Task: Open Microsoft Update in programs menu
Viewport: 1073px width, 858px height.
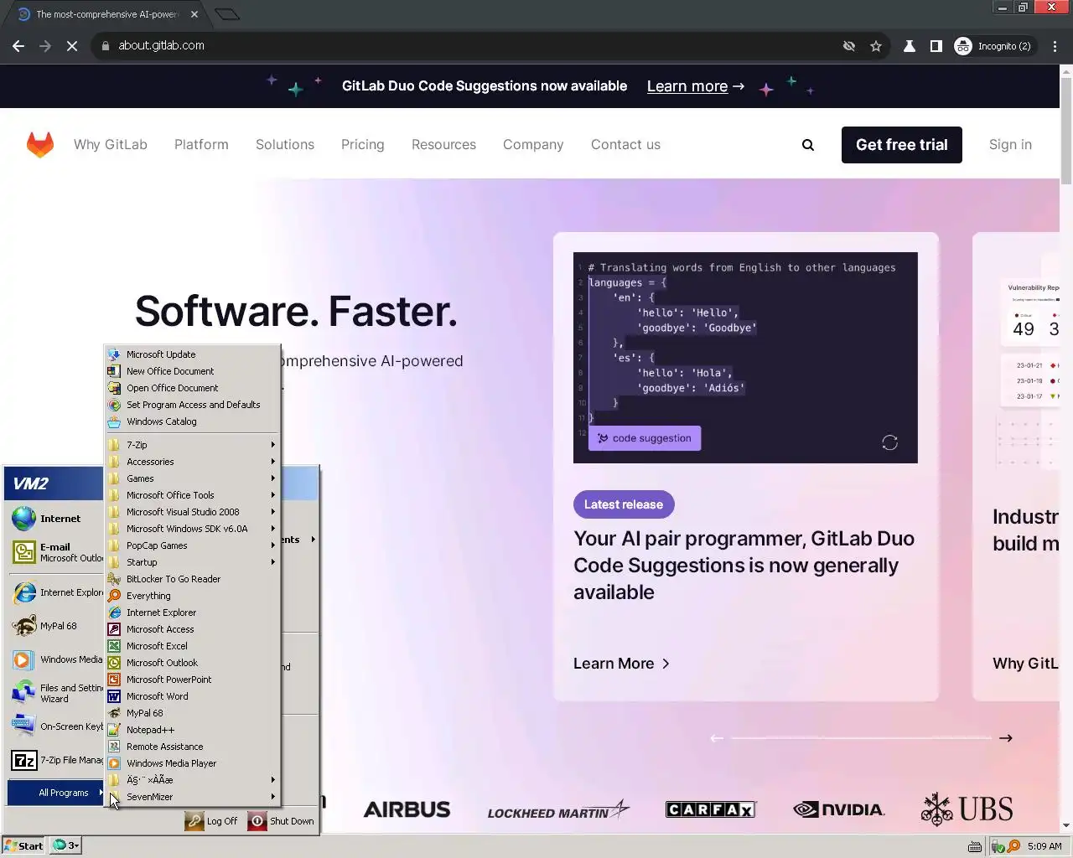Action: 192,354
